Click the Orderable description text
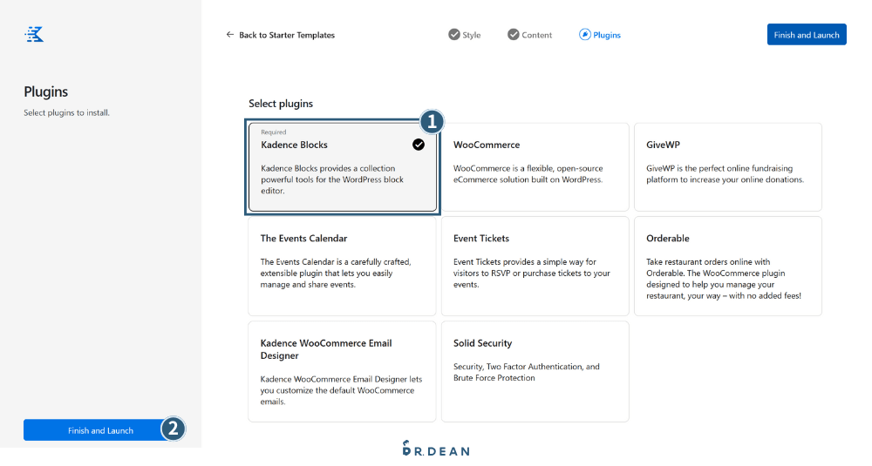Image resolution: width=872 pixels, height=466 pixels. 724,279
